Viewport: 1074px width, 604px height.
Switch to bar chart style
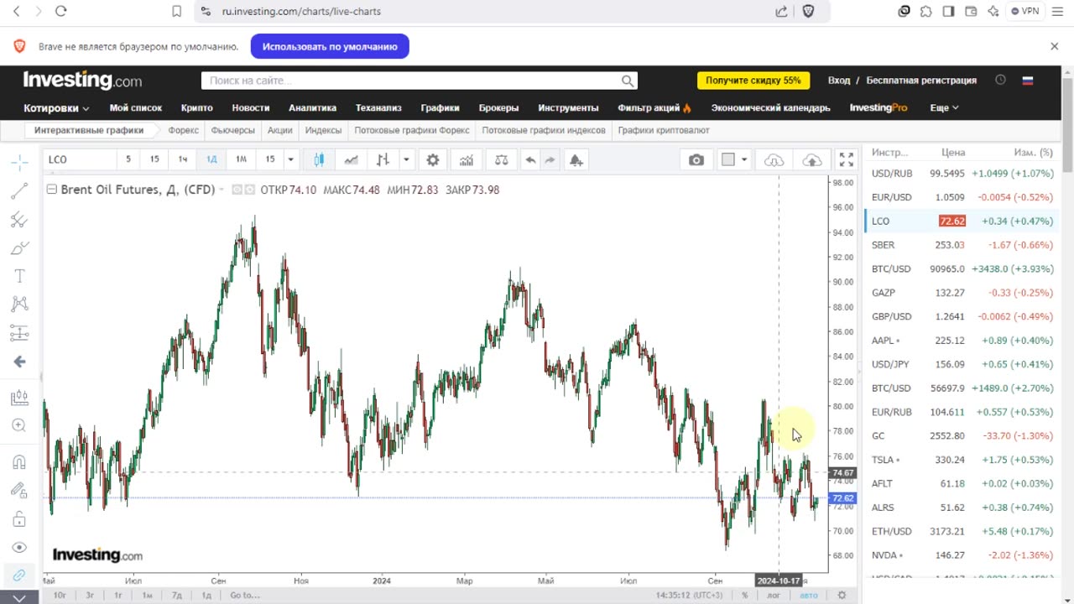(x=383, y=159)
